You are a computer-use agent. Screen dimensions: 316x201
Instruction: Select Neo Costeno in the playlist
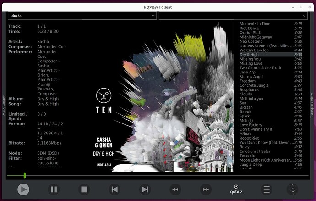click(271, 41)
